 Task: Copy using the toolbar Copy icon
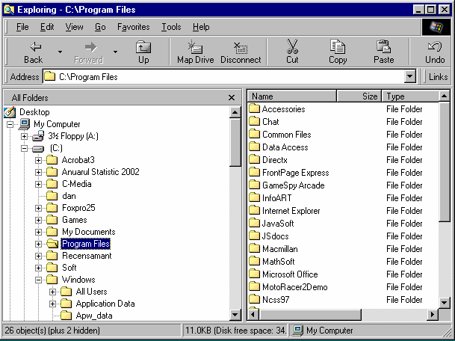338,47
